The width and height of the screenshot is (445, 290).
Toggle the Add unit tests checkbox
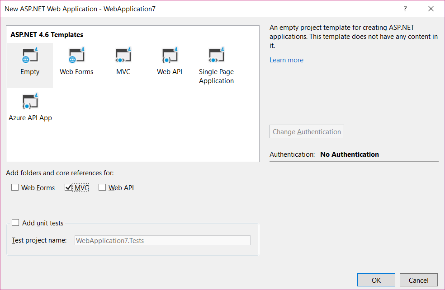coord(16,223)
